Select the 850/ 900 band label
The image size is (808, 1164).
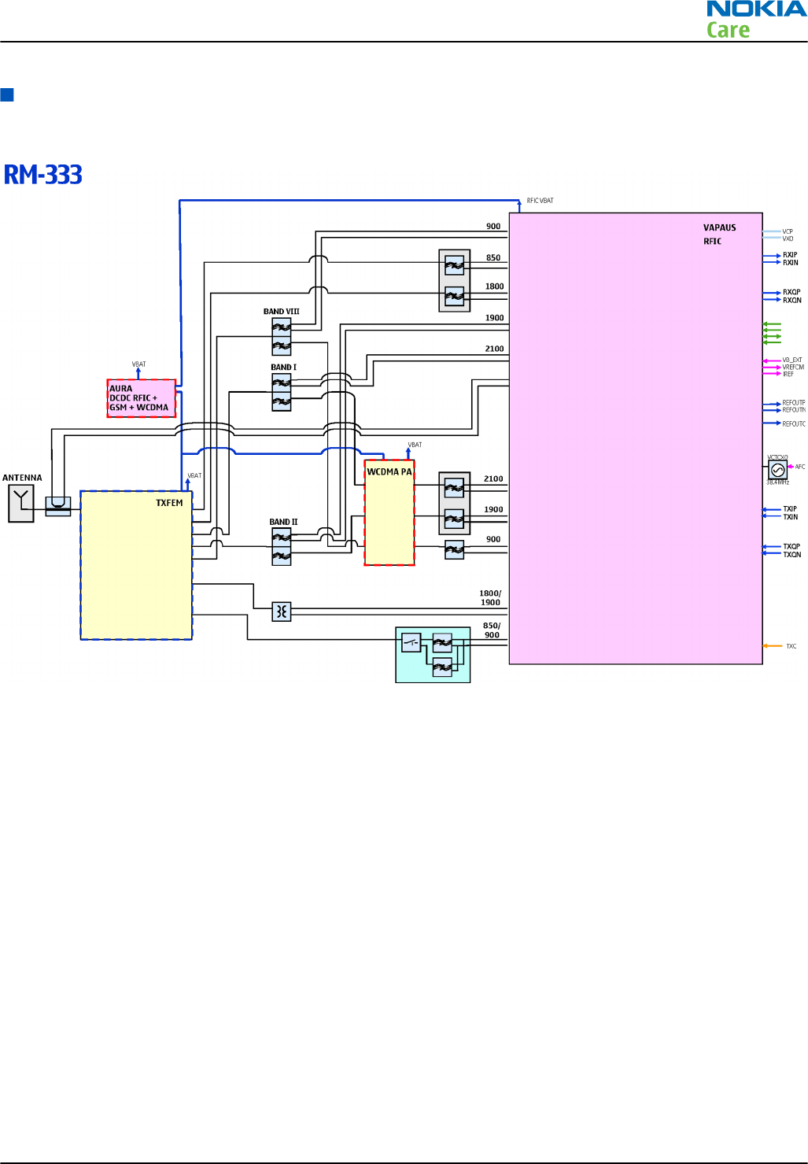click(x=492, y=630)
